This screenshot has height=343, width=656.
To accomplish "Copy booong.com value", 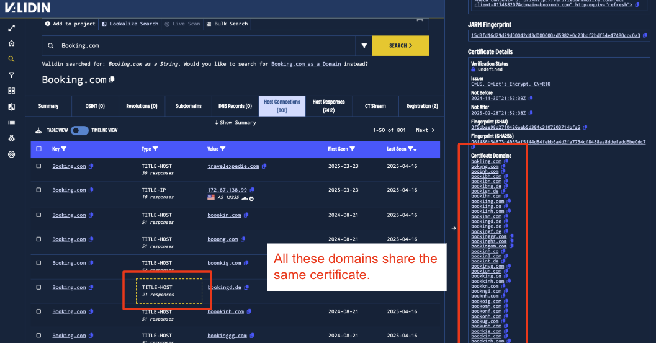I will click(243, 239).
